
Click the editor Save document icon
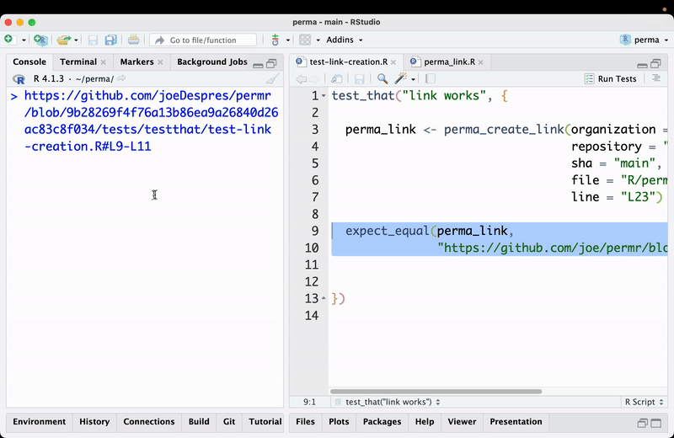coord(360,79)
